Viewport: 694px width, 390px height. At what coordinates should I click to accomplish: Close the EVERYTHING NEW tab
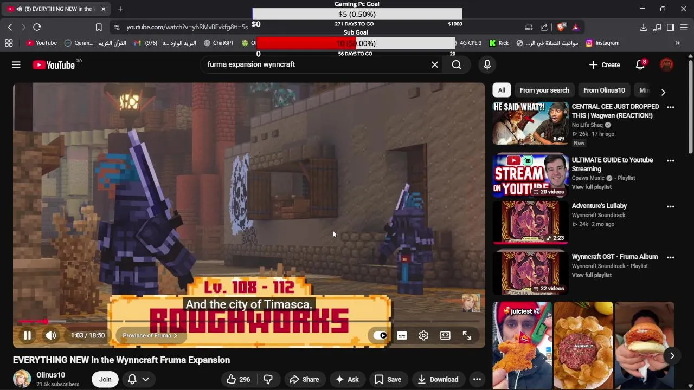(103, 9)
